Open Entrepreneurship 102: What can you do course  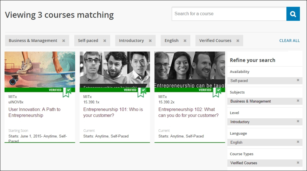point(188,112)
